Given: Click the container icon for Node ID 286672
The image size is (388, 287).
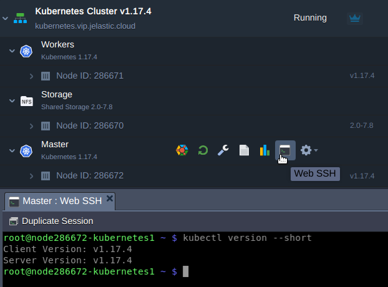Looking at the screenshot, I should pyautogui.click(x=46, y=176).
